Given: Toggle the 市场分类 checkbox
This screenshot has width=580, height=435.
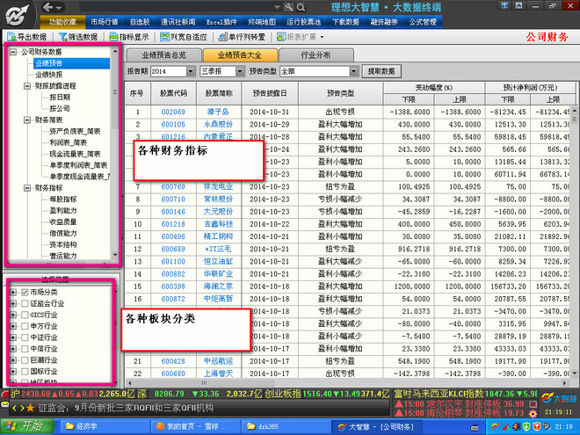Looking at the screenshot, I should pyautogui.click(x=25, y=293).
